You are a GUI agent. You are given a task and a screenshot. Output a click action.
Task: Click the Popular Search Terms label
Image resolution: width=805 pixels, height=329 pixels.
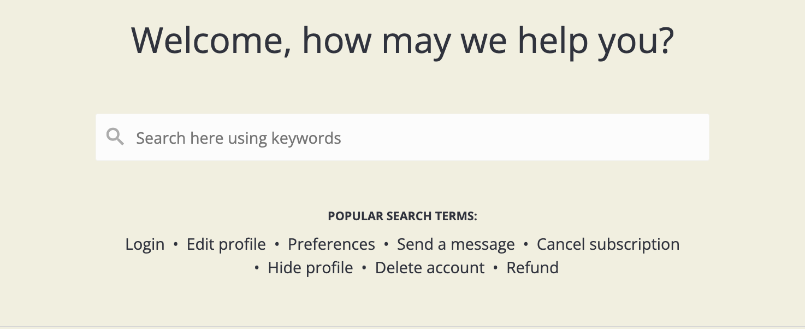click(x=402, y=216)
